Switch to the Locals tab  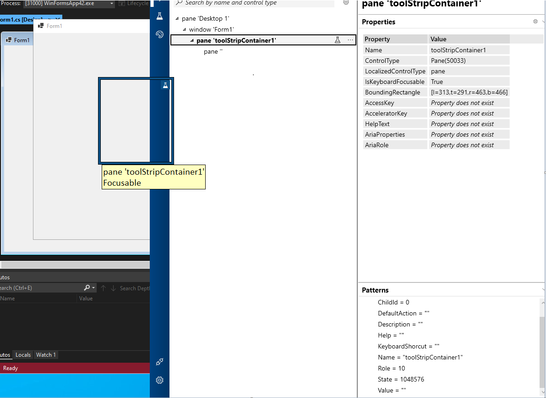pos(23,355)
